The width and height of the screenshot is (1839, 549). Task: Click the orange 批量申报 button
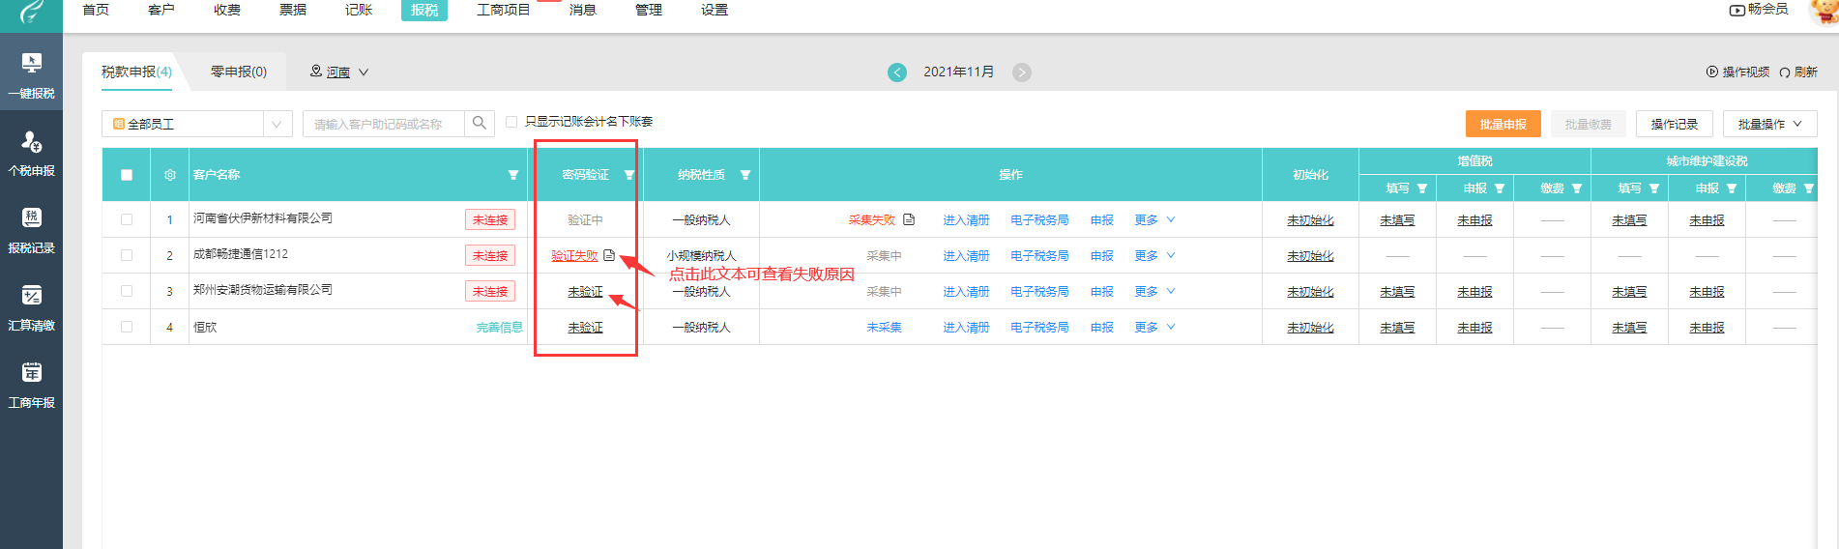tap(1503, 124)
